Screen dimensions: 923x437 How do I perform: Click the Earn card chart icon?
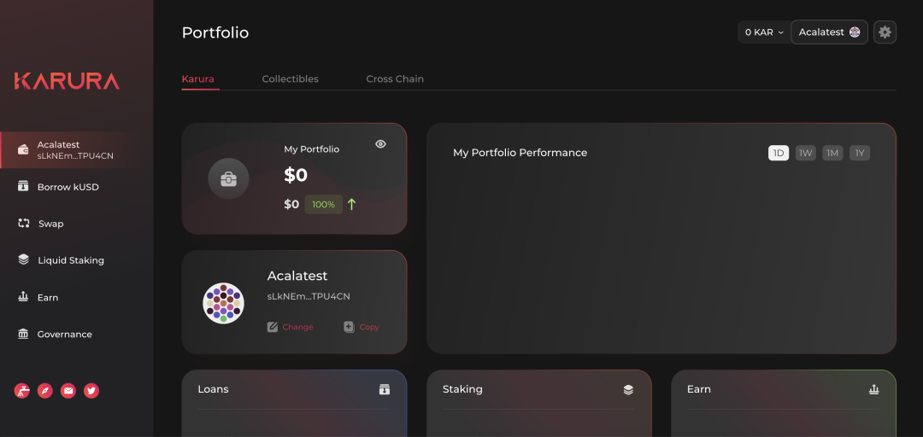pos(873,389)
